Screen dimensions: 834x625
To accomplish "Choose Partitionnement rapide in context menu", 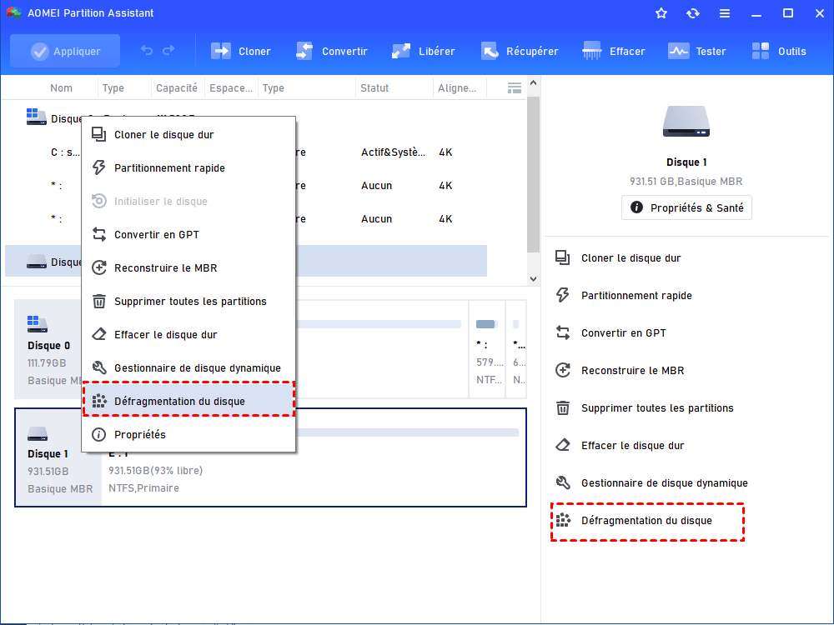I will [x=188, y=168].
